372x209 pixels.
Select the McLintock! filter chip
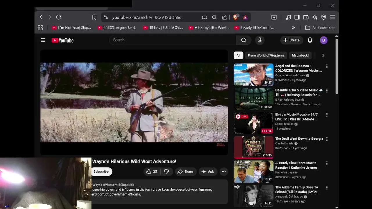coord(300,55)
